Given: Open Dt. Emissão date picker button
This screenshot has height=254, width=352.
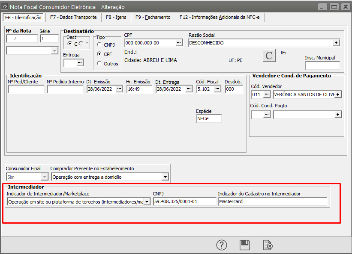Looking at the screenshot, I should click(119, 89).
